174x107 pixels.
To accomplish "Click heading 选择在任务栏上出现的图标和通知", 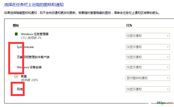I will tap(34, 5).
